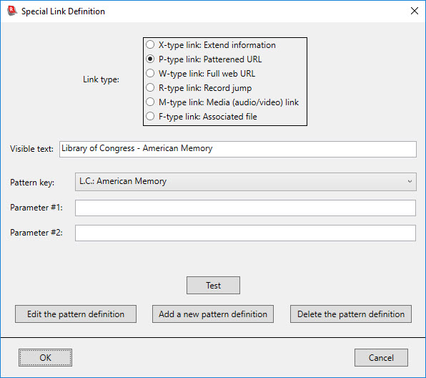Dismiss dialog with Cancel button
Viewport: 426px width, 378px height.
tap(381, 357)
